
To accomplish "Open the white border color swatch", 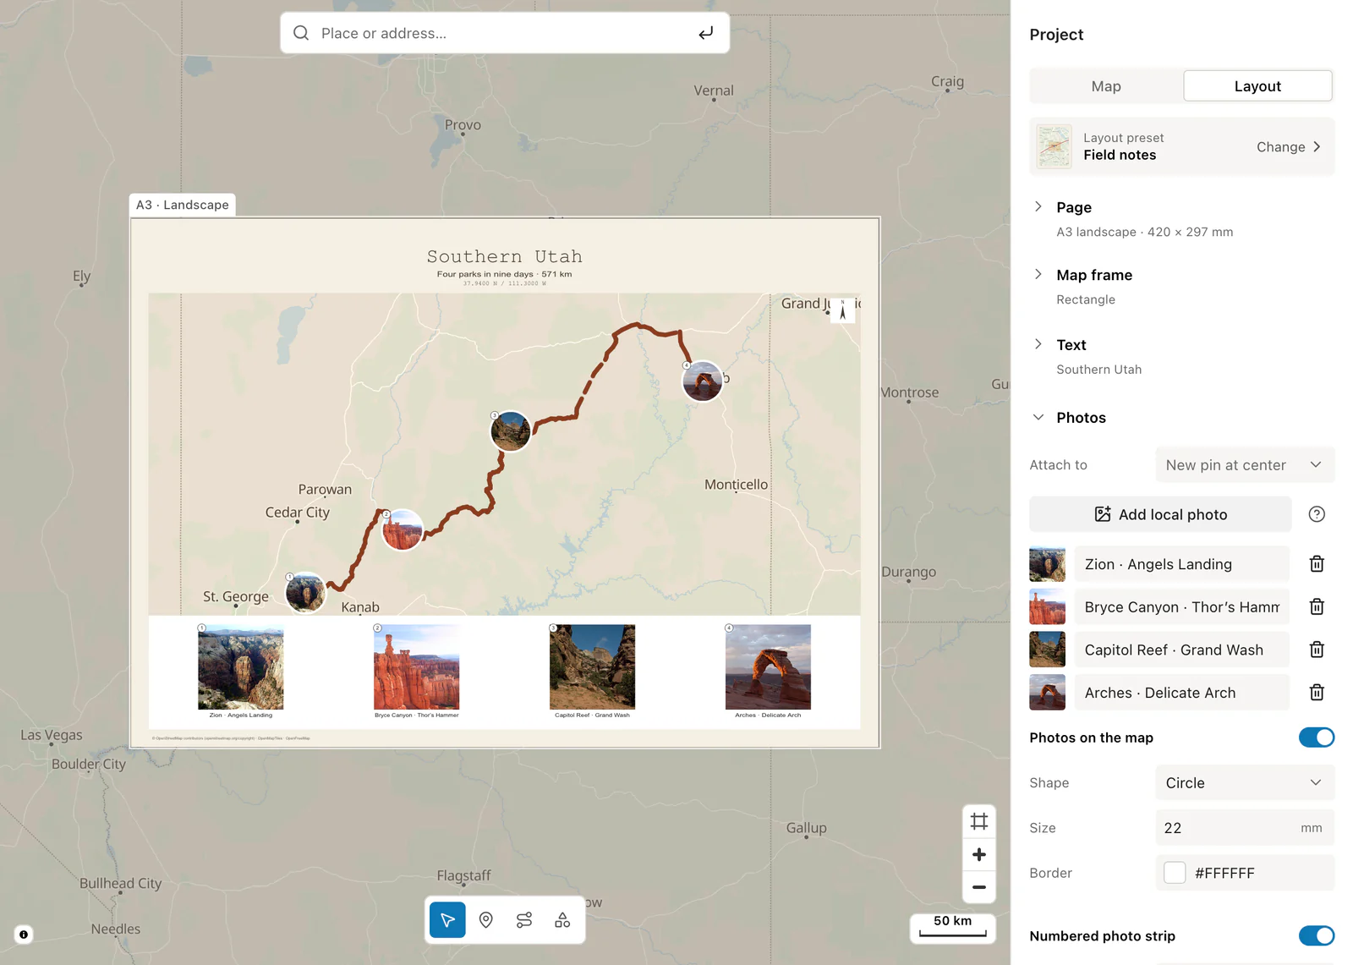I will tap(1175, 873).
